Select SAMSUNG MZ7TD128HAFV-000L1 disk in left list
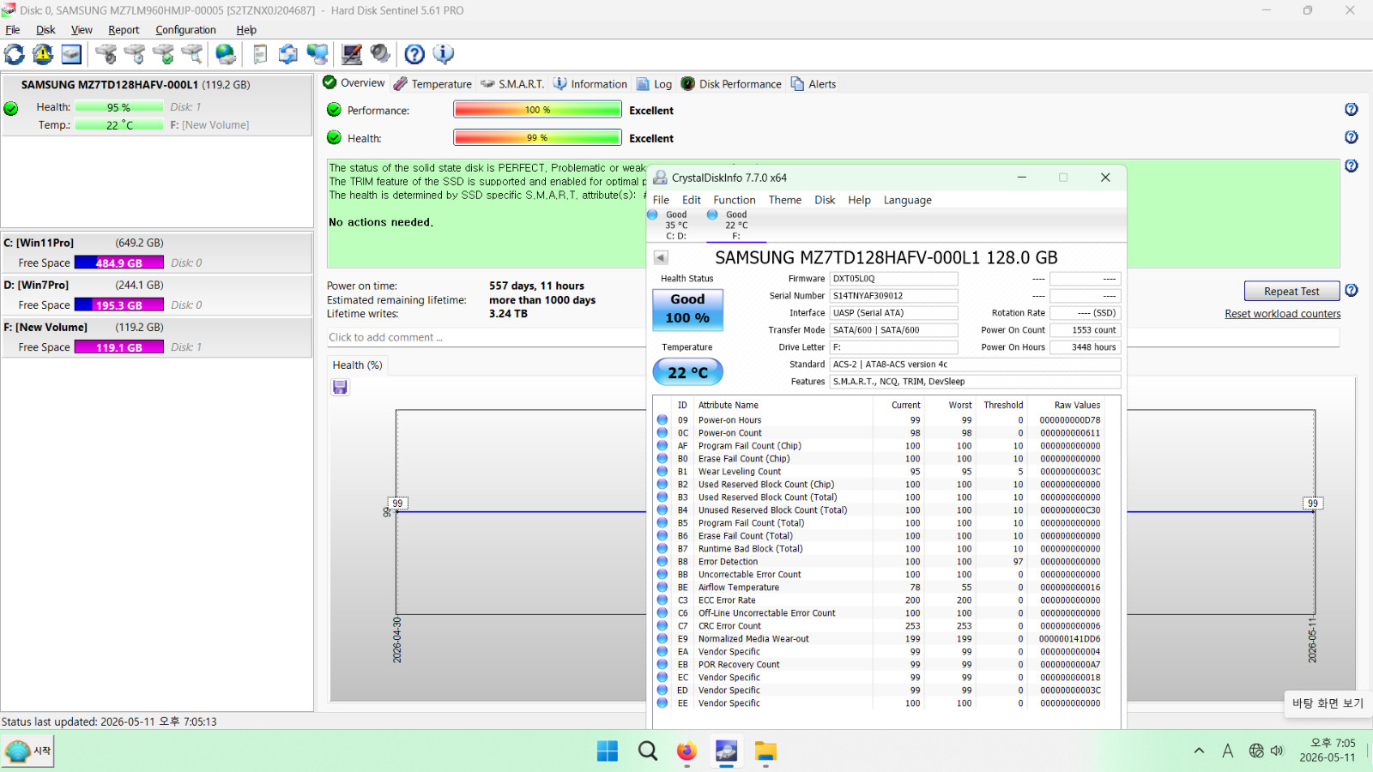Screen dimensions: 1373x772 157,105
